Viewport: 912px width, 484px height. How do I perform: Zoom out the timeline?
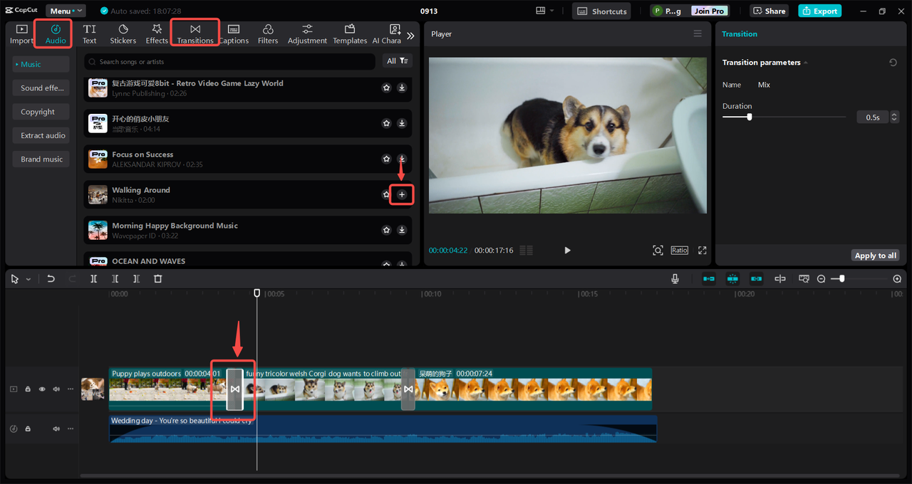(x=821, y=279)
